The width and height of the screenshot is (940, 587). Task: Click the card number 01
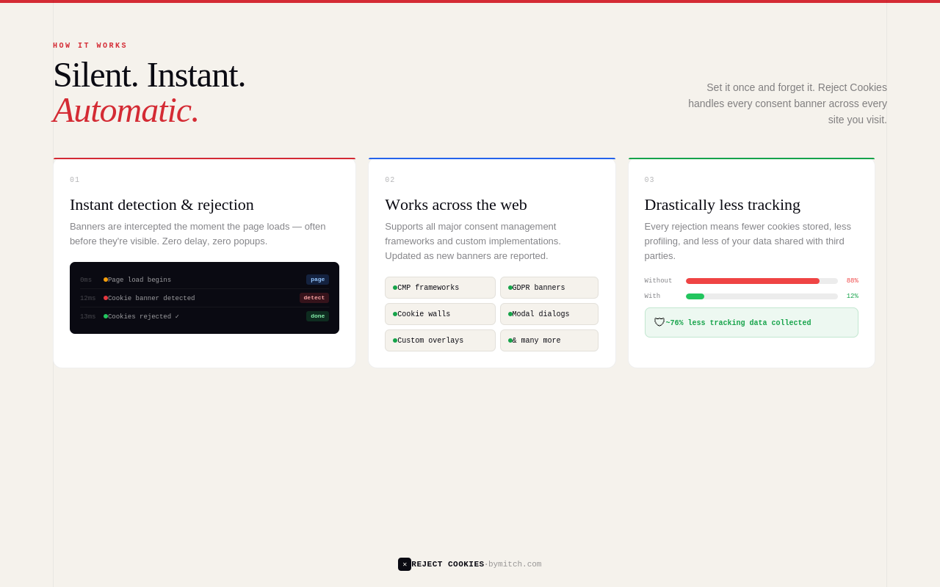pos(75,180)
